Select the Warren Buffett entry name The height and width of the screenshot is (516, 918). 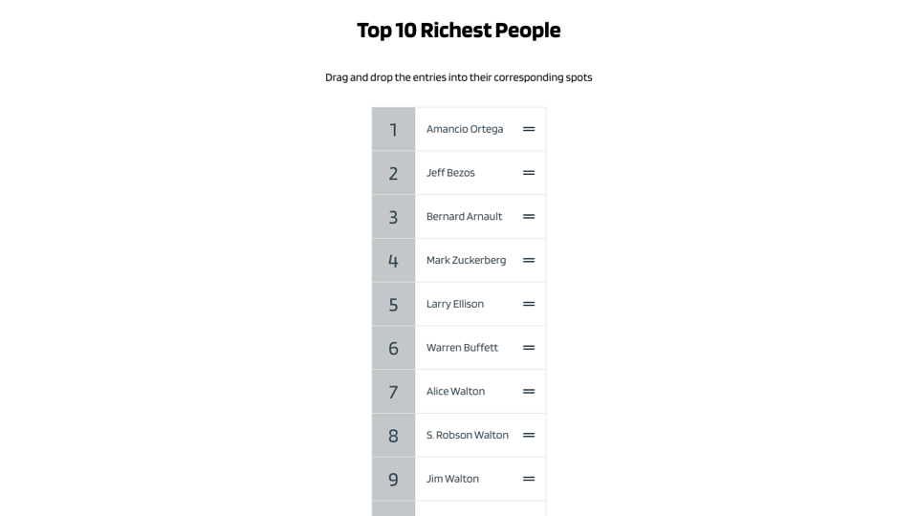coord(462,348)
